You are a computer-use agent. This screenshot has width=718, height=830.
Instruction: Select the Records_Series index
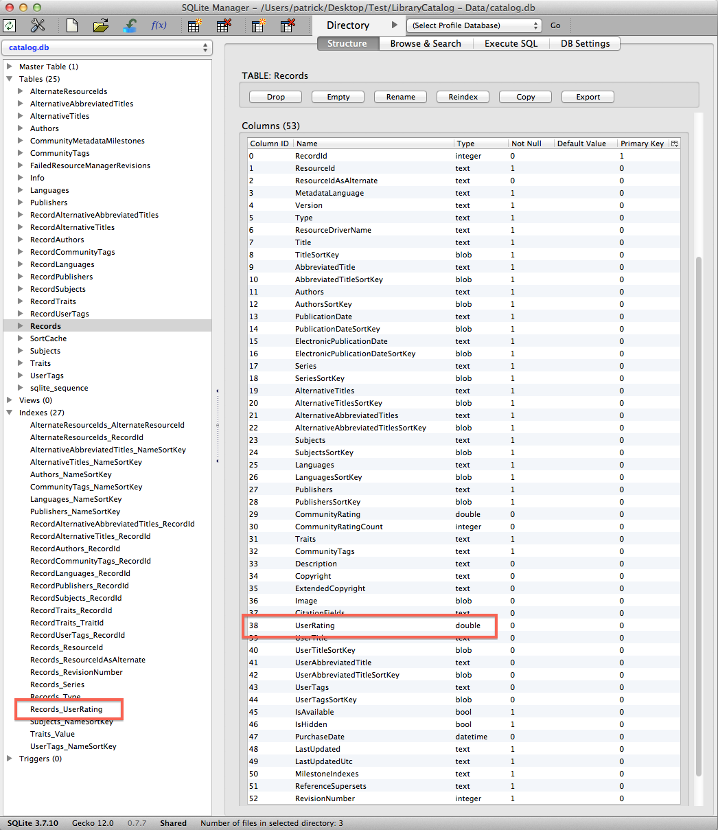[x=58, y=684]
